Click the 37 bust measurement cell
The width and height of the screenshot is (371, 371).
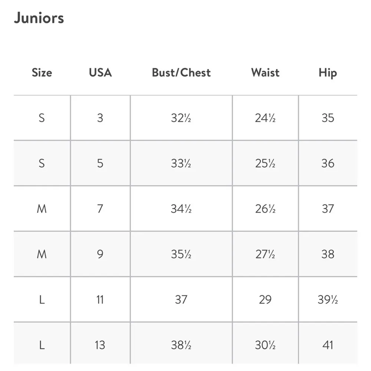[181, 299]
